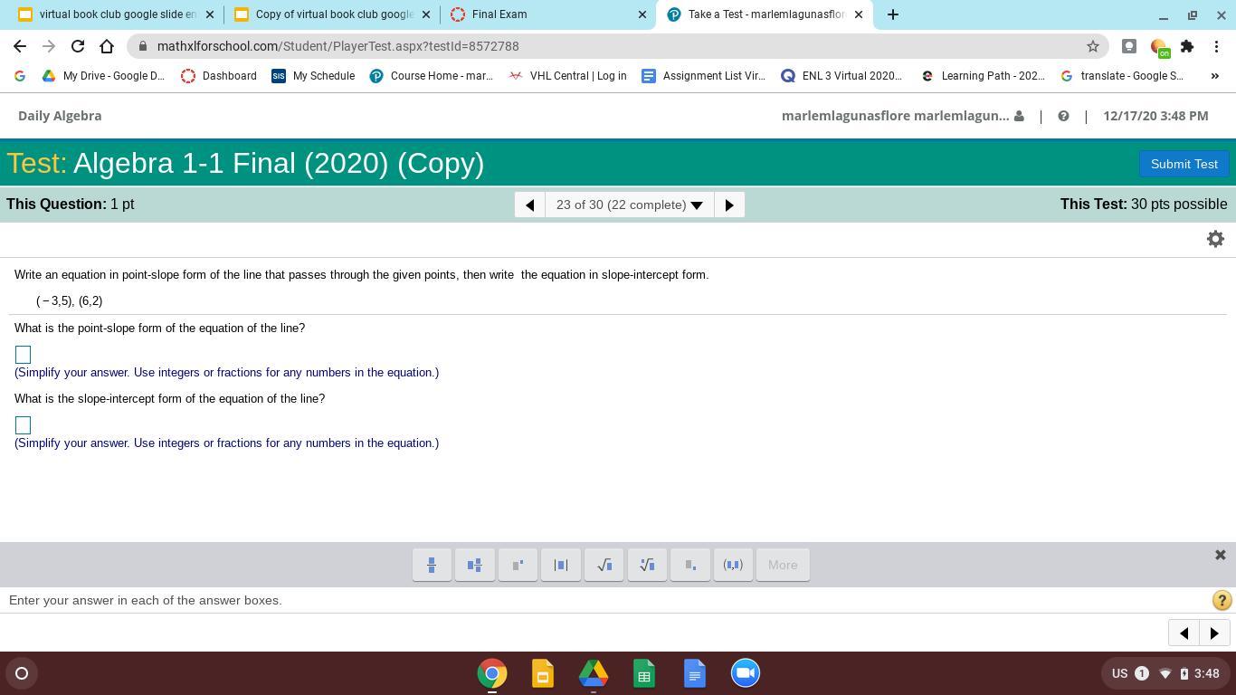
Task: Open Google Sheets from the shelf
Action: (x=644, y=673)
